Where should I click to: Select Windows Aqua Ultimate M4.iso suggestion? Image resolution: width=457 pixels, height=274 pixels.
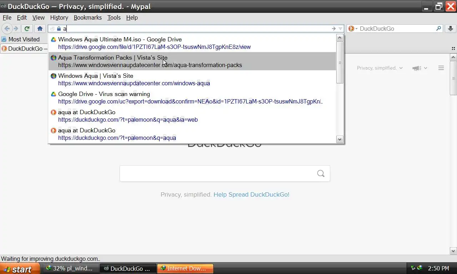192,43
